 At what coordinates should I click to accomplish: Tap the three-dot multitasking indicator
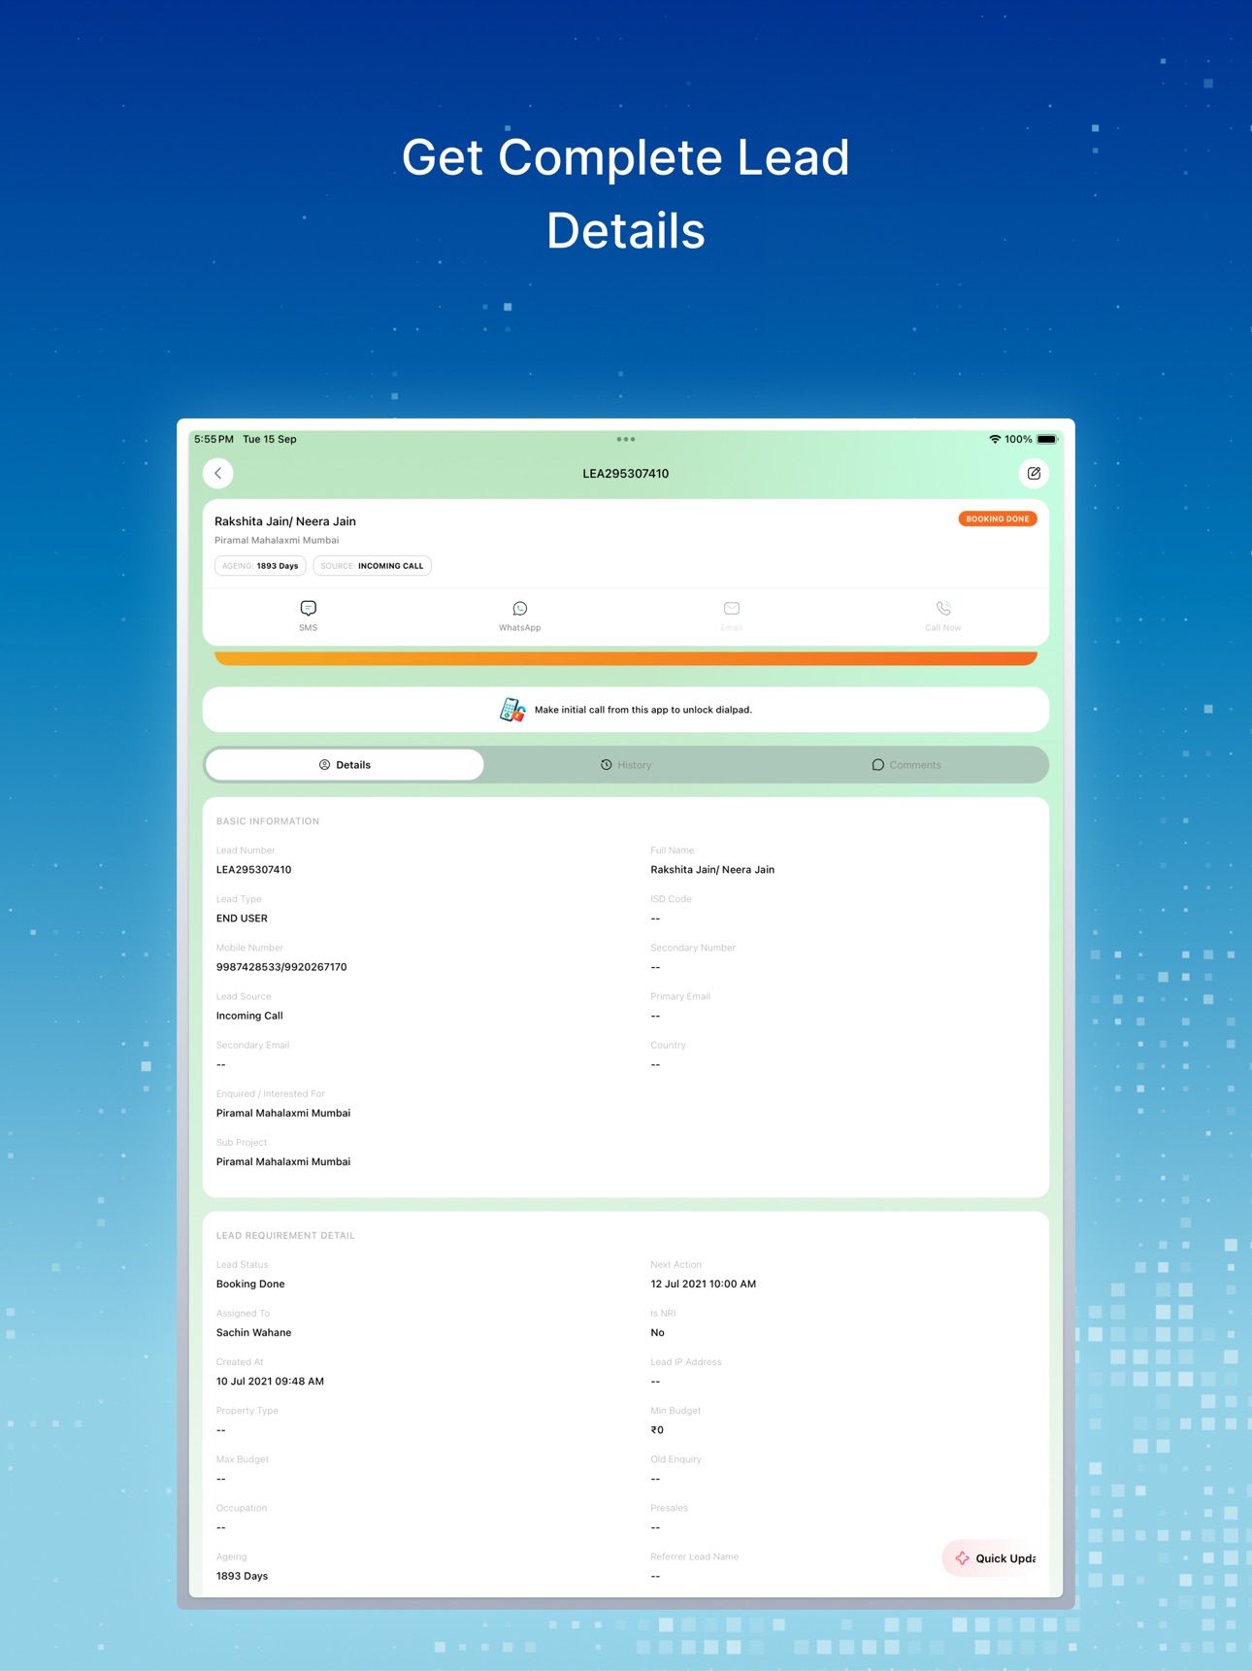[x=626, y=439]
